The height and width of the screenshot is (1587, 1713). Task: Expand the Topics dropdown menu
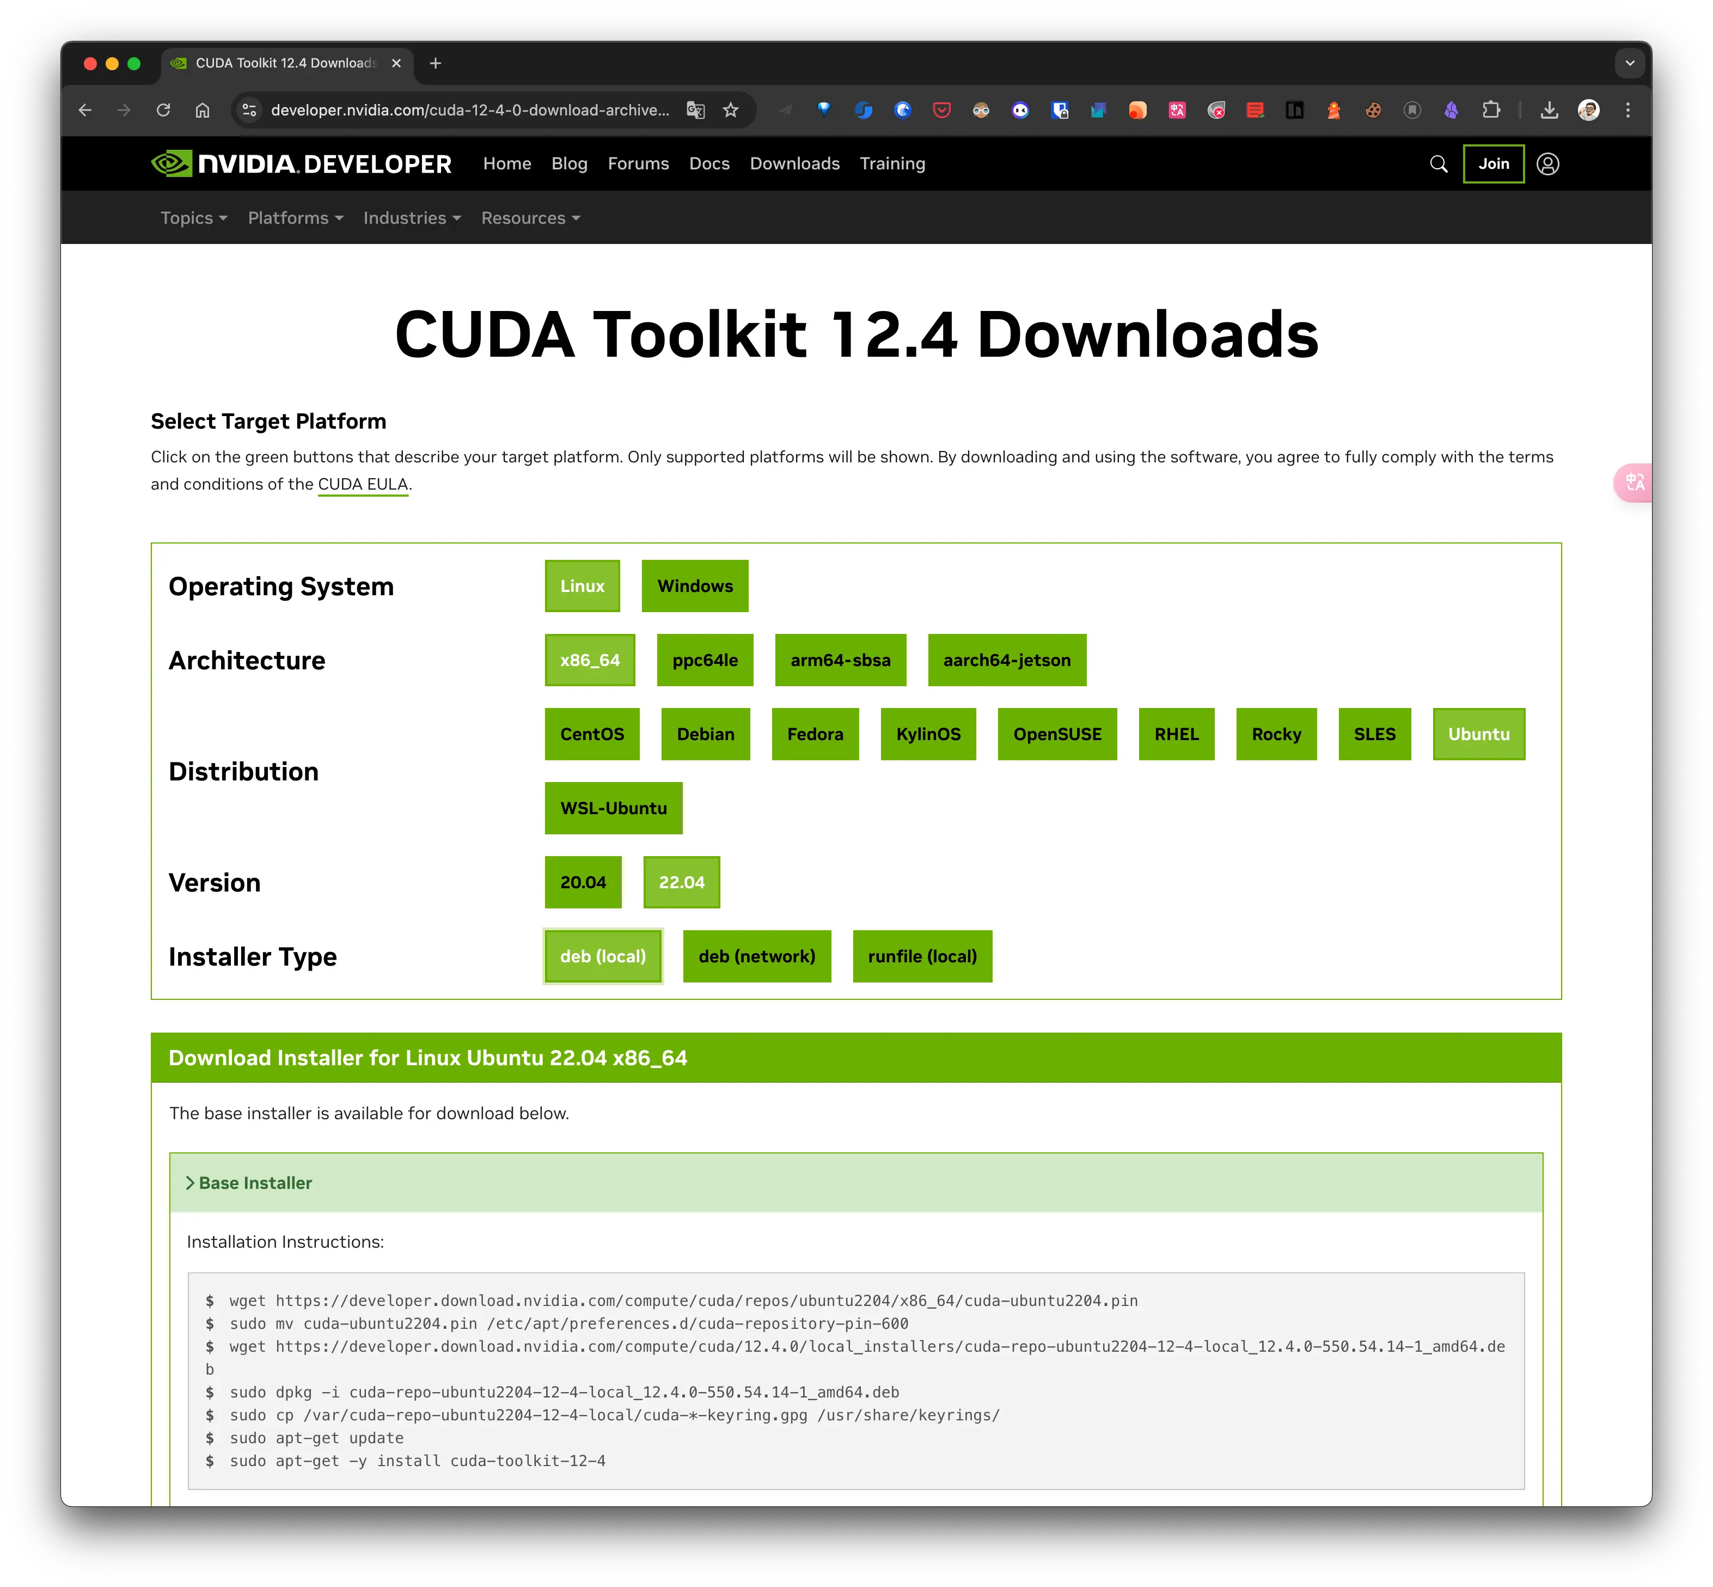click(193, 218)
